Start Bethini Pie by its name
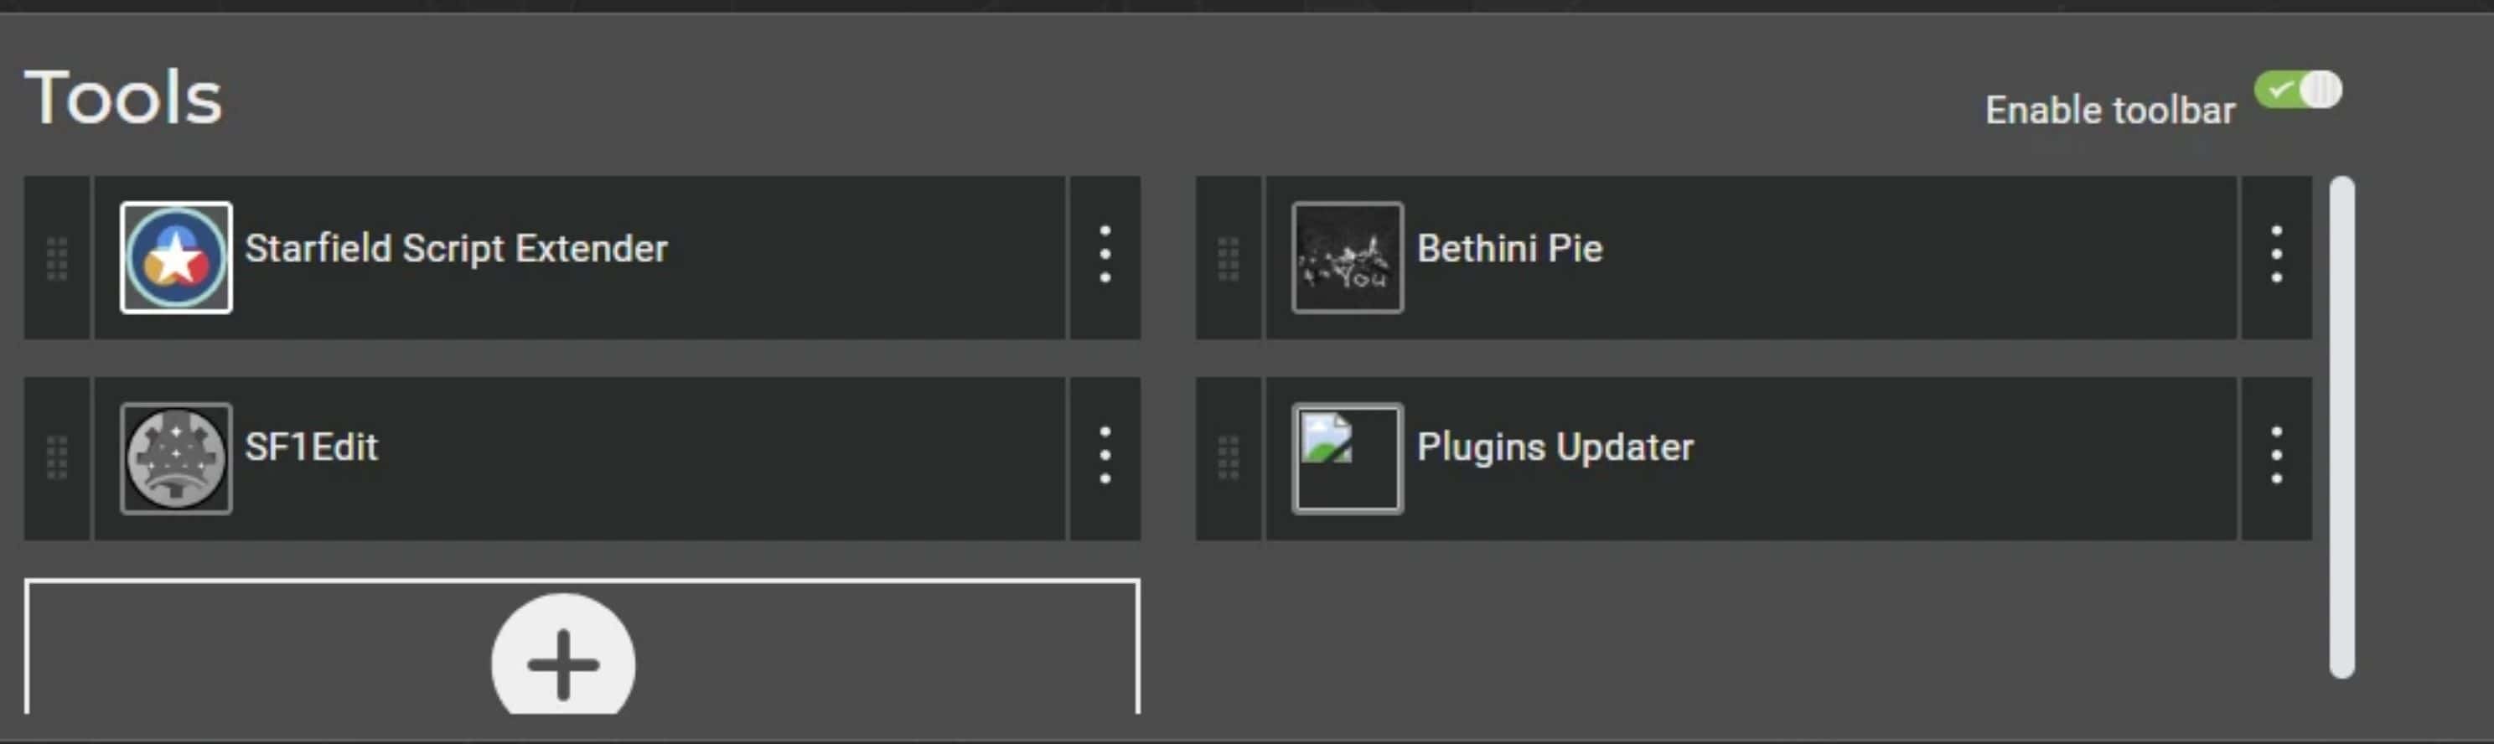The image size is (2494, 744). [x=1509, y=249]
